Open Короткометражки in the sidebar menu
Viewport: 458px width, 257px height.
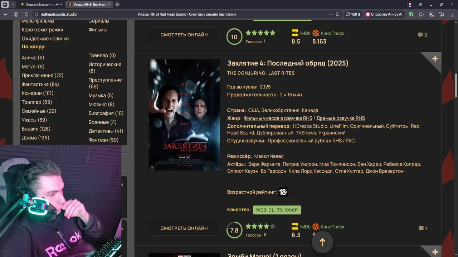(x=42, y=30)
